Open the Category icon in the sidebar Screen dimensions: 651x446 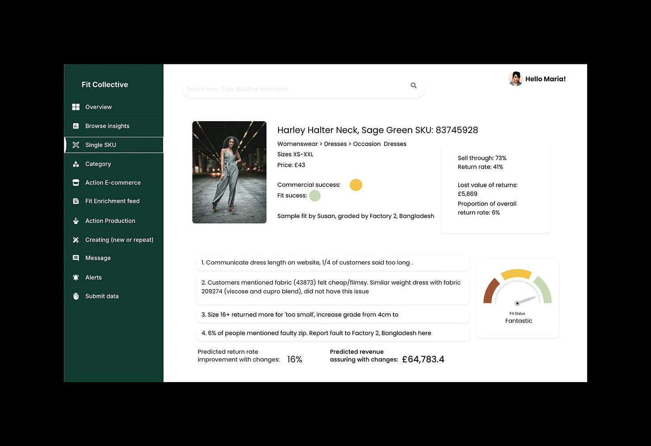pos(76,164)
